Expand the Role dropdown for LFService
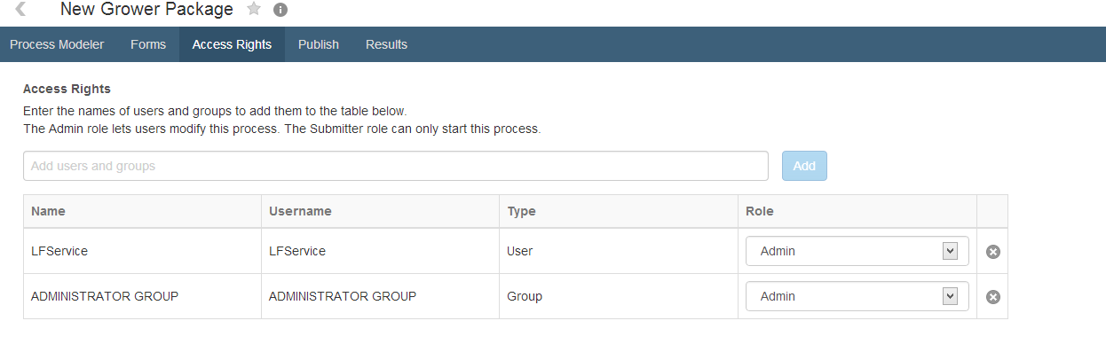The width and height of the screenshot is (1106, 360). (857, 251)
